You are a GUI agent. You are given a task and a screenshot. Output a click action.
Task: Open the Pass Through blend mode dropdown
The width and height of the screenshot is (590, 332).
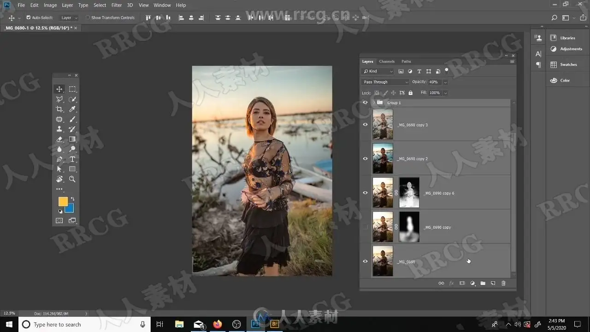point(385,82)
